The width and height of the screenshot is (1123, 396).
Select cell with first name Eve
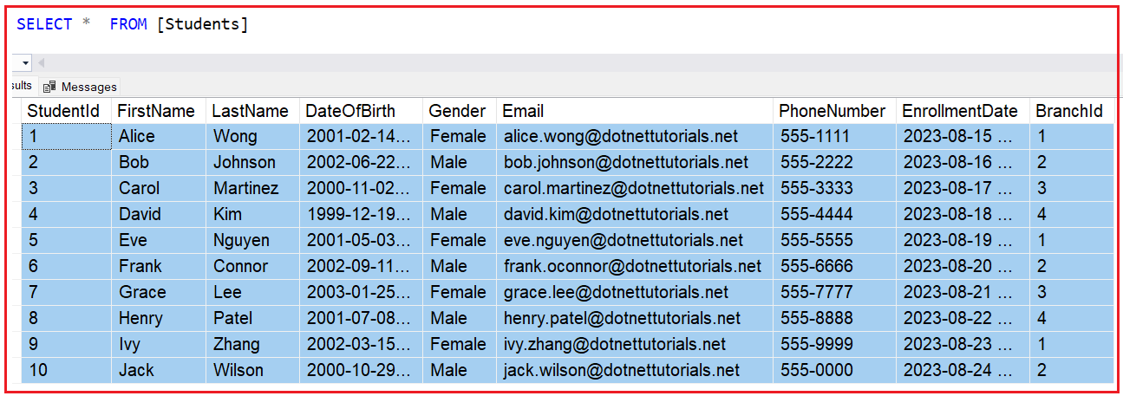click(159, 240)
